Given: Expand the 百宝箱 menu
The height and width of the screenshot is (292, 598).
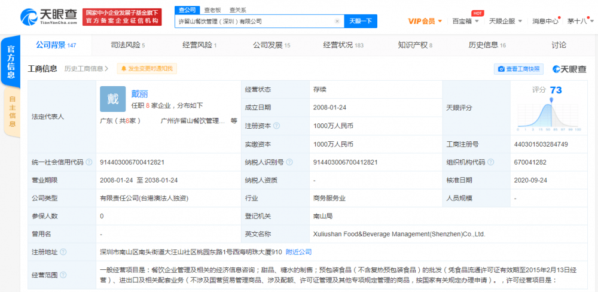Looking at the screenshot, I should click(x=465, y=22).
